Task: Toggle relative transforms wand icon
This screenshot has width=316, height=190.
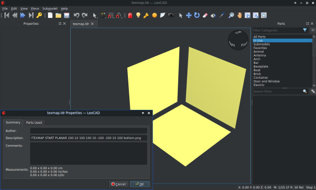Action: [x=103, y=15]
